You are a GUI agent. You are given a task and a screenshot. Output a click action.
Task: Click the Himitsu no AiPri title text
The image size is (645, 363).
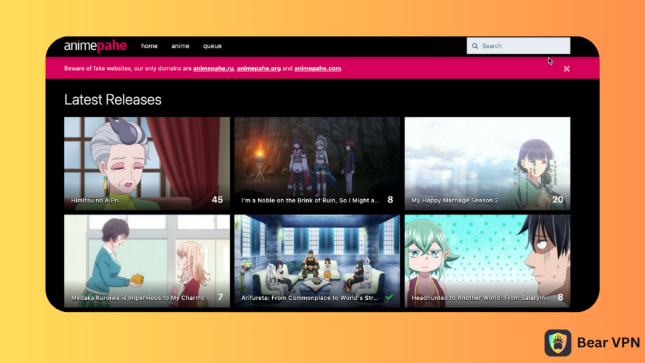(x=94, y=200)
